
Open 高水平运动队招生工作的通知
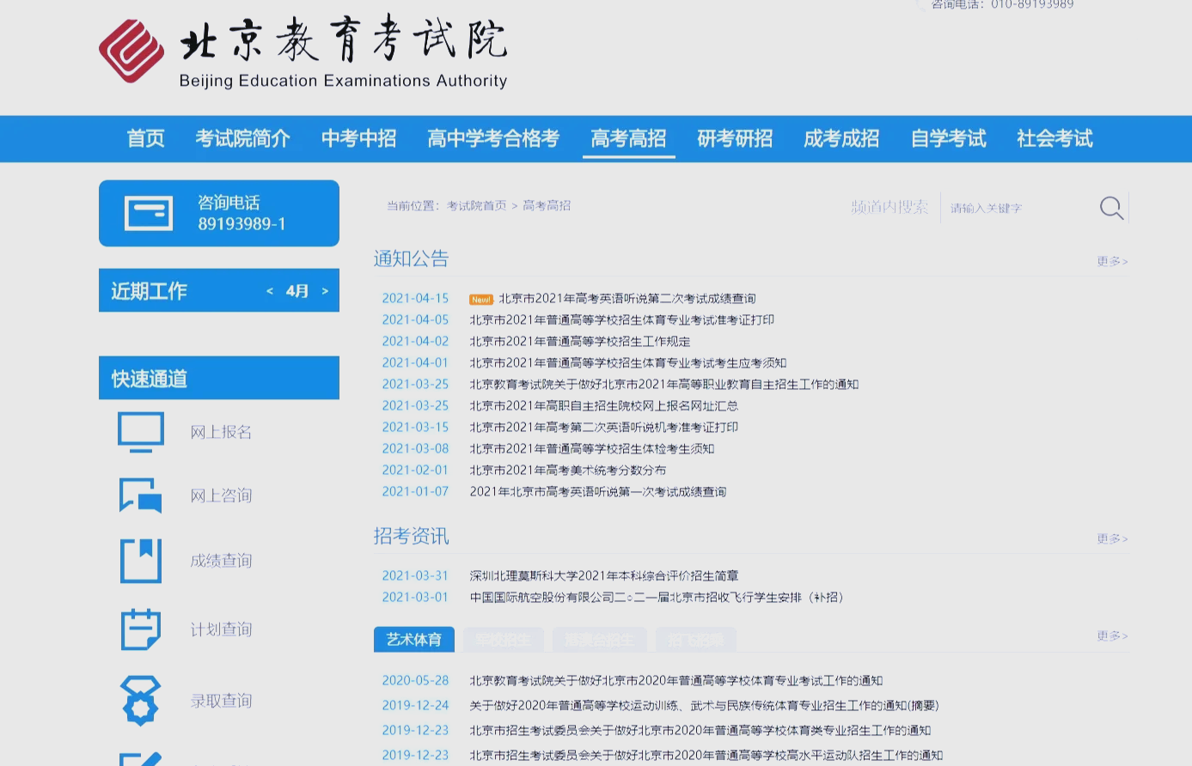706,756
